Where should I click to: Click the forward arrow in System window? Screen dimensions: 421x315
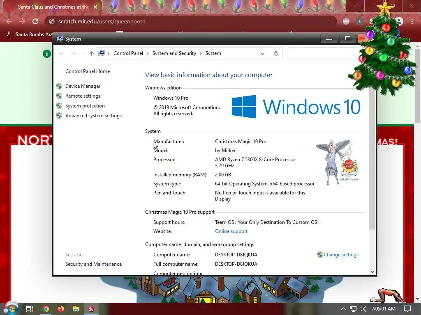74,54
